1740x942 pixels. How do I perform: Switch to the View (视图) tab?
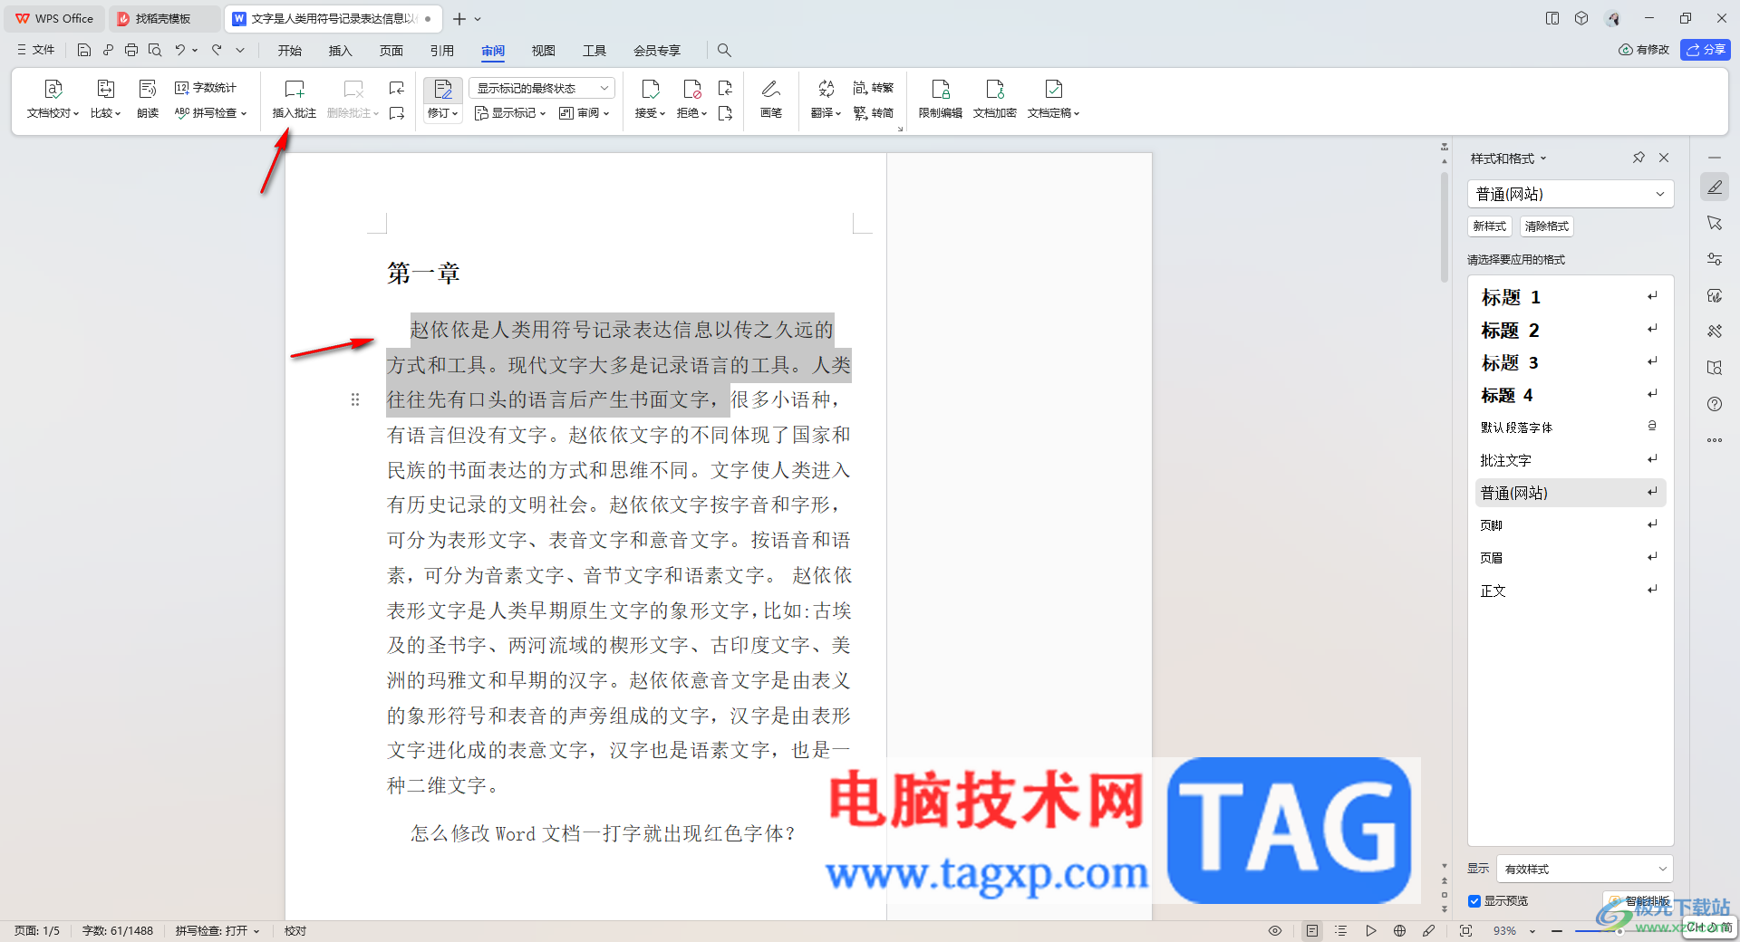543,51
